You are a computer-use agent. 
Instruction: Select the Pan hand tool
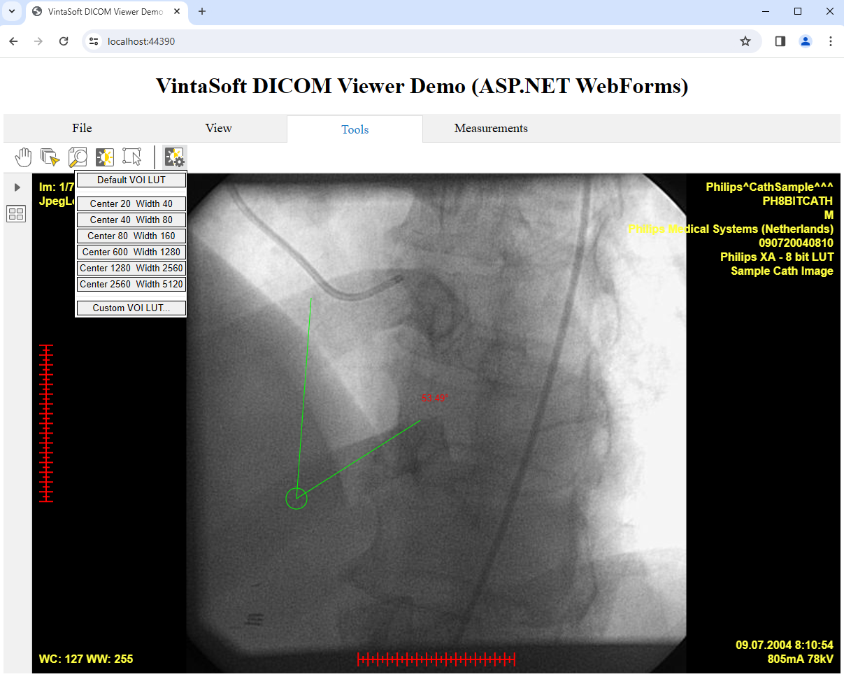pyautogui.click(x=23, y=157)
